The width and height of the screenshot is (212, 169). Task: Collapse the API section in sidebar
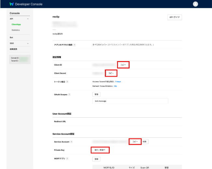click(28, 19)
